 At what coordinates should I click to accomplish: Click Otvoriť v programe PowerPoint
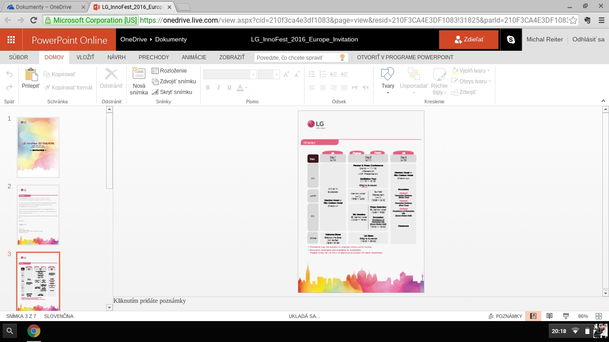pos(405,57)
